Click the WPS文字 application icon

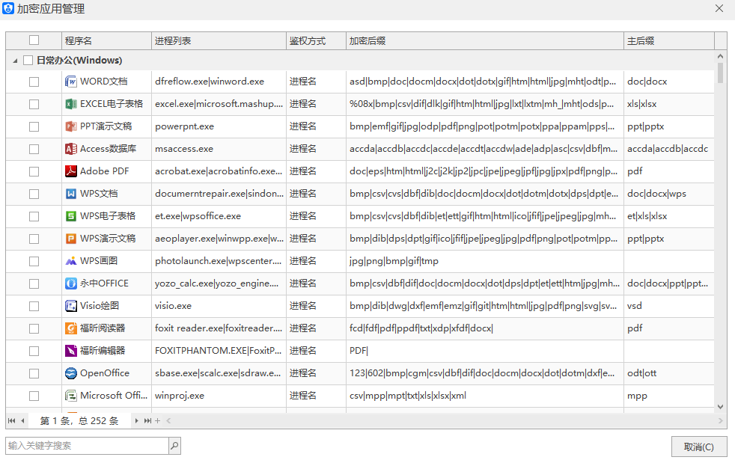71,193
